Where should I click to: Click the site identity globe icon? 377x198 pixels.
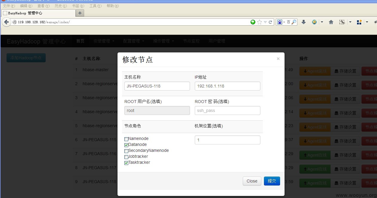click(x=15, y=22)
